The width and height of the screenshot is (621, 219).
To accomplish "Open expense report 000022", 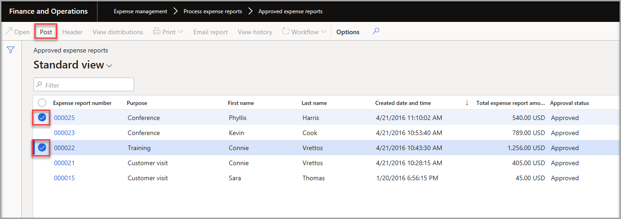I will click(x=64, y=148).
